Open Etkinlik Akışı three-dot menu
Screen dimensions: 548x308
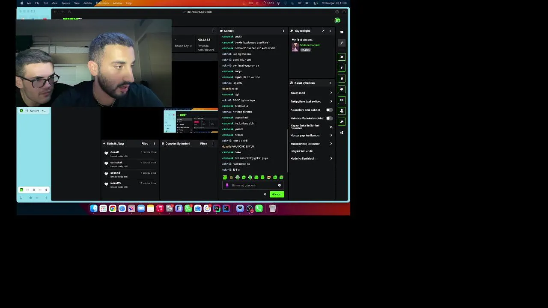tap(155, 144)
